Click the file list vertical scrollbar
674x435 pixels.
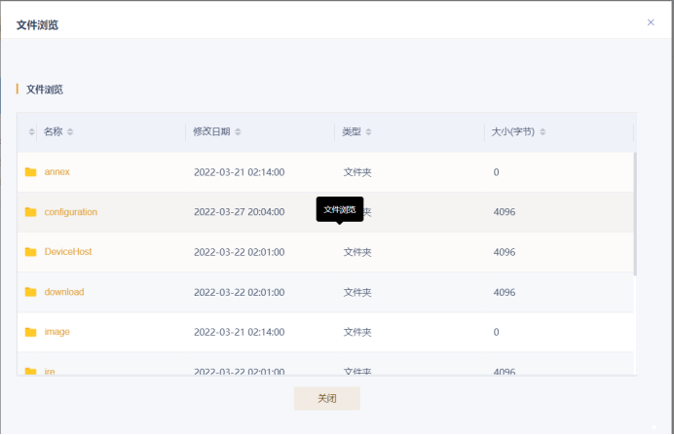[635, 214]
